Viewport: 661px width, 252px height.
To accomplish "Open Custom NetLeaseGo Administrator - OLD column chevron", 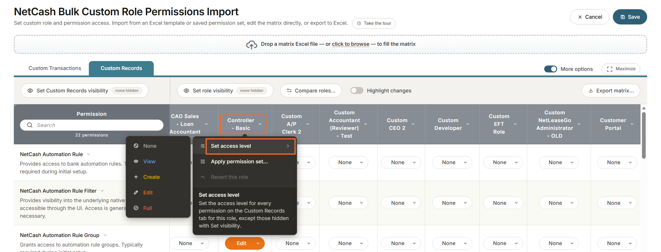I will [579, 124].
